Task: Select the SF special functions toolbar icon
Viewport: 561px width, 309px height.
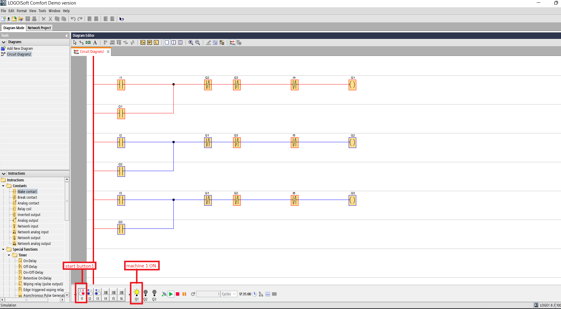Action: 149,42
